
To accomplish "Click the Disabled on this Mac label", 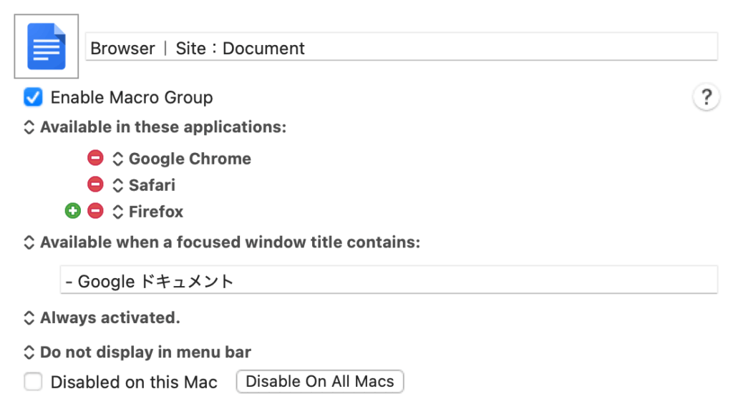I will (134, 383).
